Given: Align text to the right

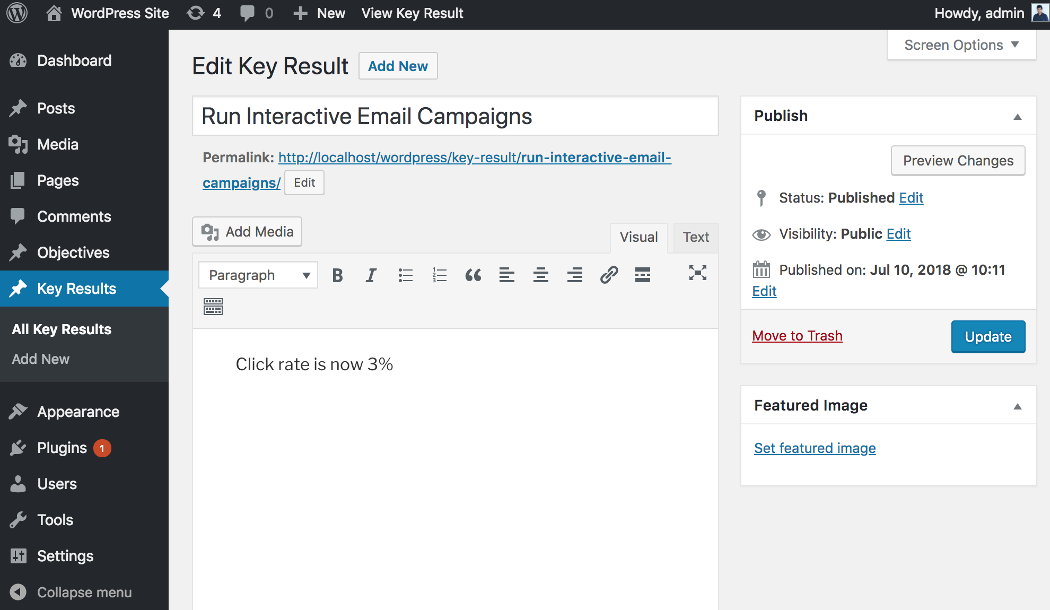Looking at the screenshot, I should [574, 275].
